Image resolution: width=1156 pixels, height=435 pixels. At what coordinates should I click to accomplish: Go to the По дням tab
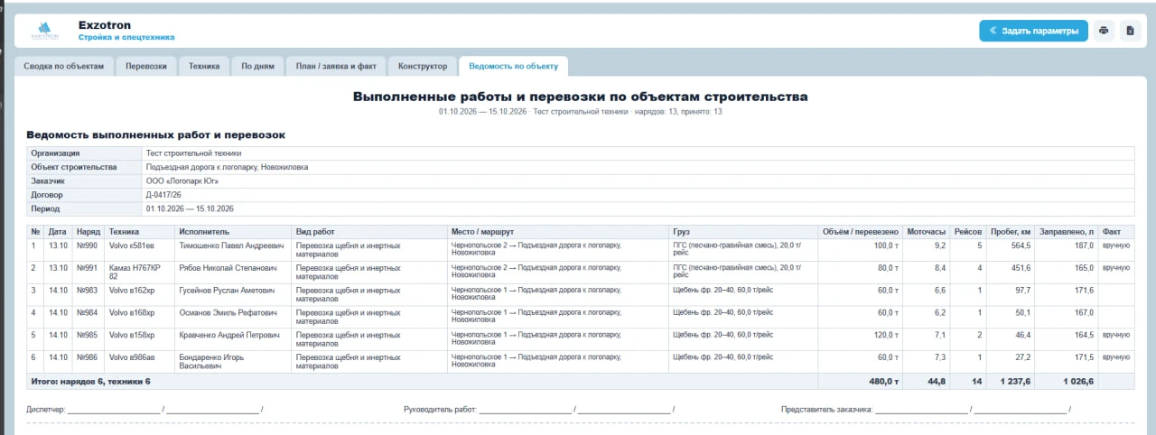[x=257, y=66]
